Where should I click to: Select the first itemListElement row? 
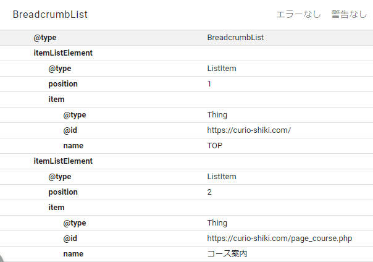tap(186, 53)
